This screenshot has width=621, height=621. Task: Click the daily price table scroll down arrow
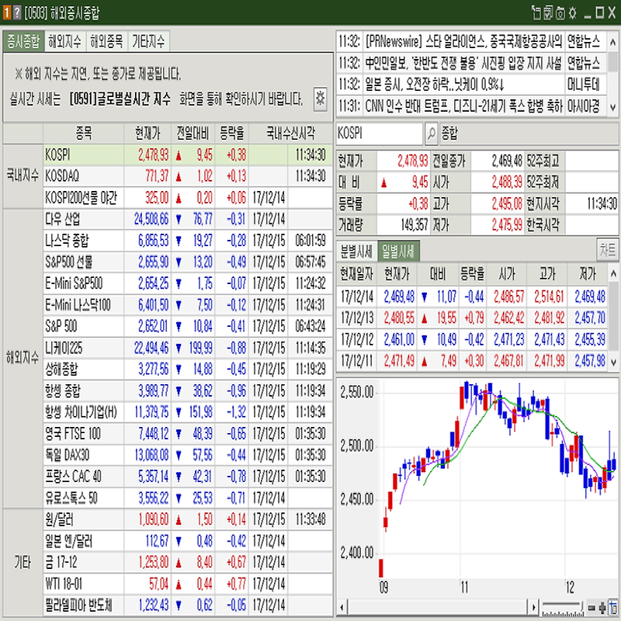click(x=613, y=362)
